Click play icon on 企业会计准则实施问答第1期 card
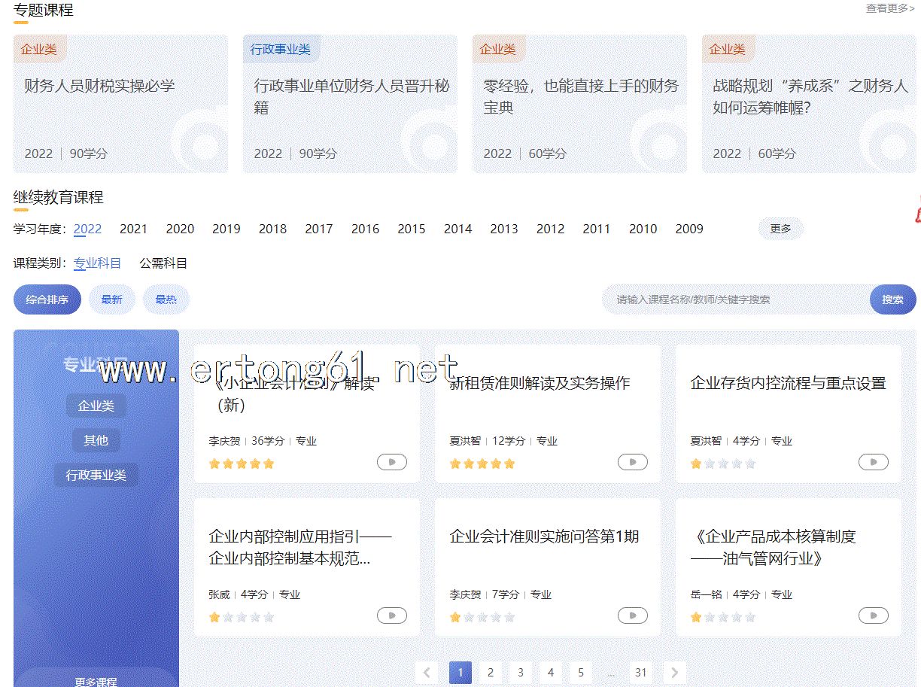Viewport: 921px width, 687px height. coord(632,616)
